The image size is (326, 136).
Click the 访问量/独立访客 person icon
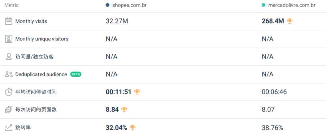point(9,57)
